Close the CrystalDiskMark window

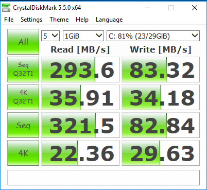tap(195, 8)
